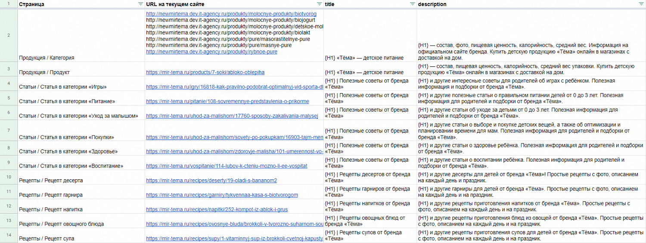646x243 pixels.
Task: Select cell Продукция / Продукт
Action: [81, 69]
